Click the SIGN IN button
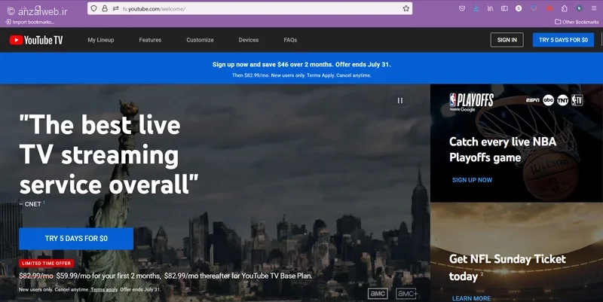603x302 pixels. coord(507,40)
